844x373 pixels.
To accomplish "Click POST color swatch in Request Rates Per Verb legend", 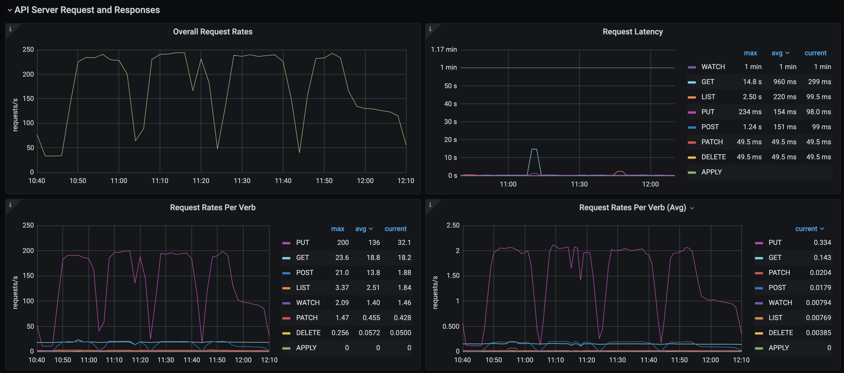I will [286, 273].
